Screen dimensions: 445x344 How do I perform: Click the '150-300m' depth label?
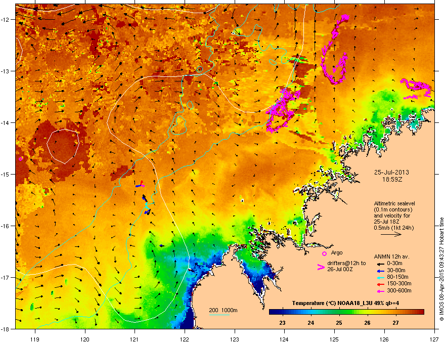(x=399, y=283)
